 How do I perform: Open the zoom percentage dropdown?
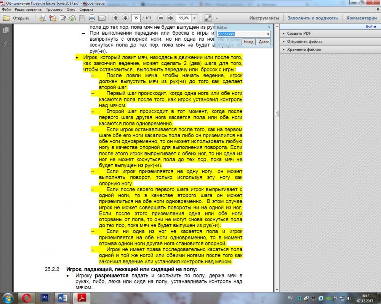coord(195,18)
